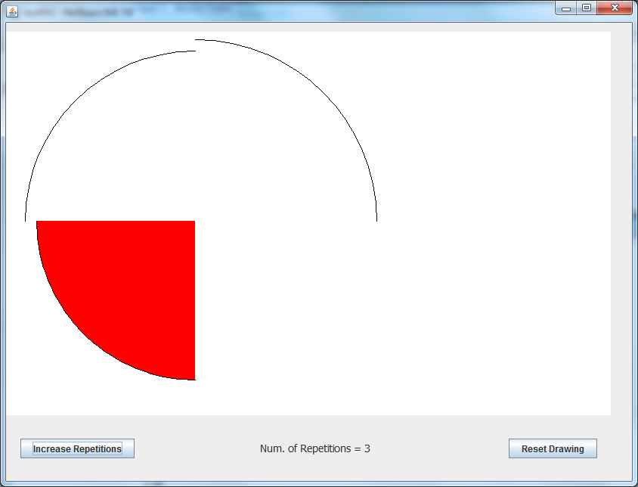This screenshot has width=638, height=487.
Task: Close the drawing application window
Action: (615, 8)
